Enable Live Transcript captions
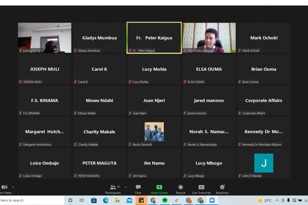The image size is (308, 205). (201, 188)
